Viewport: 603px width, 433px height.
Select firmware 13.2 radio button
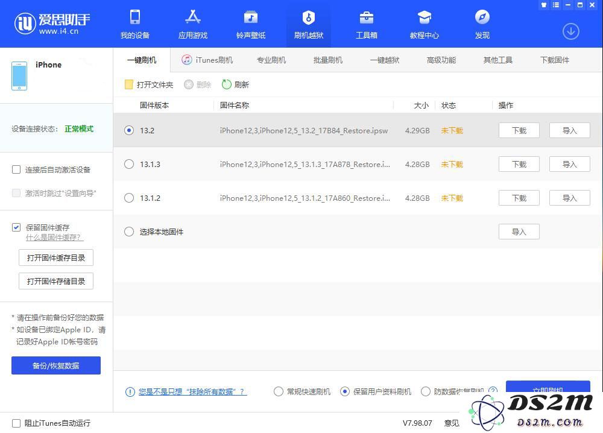pos(129,130)
